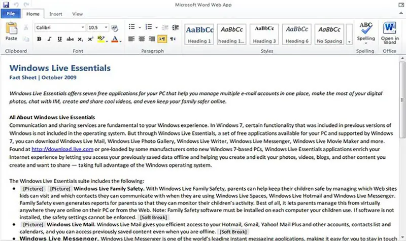Click the bulleted list icon

click(132, 27)
